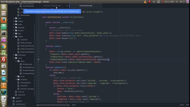Open the Screenshot camera app in dock
Image resolution: width=190 pixels, height=107 pixels.
4,66
